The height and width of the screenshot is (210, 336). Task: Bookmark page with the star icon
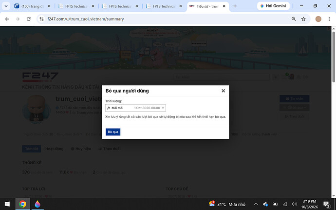tap(303, 19)
